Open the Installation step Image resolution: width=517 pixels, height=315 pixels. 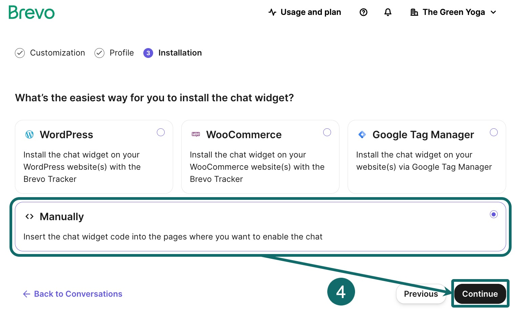coord(173,53)
